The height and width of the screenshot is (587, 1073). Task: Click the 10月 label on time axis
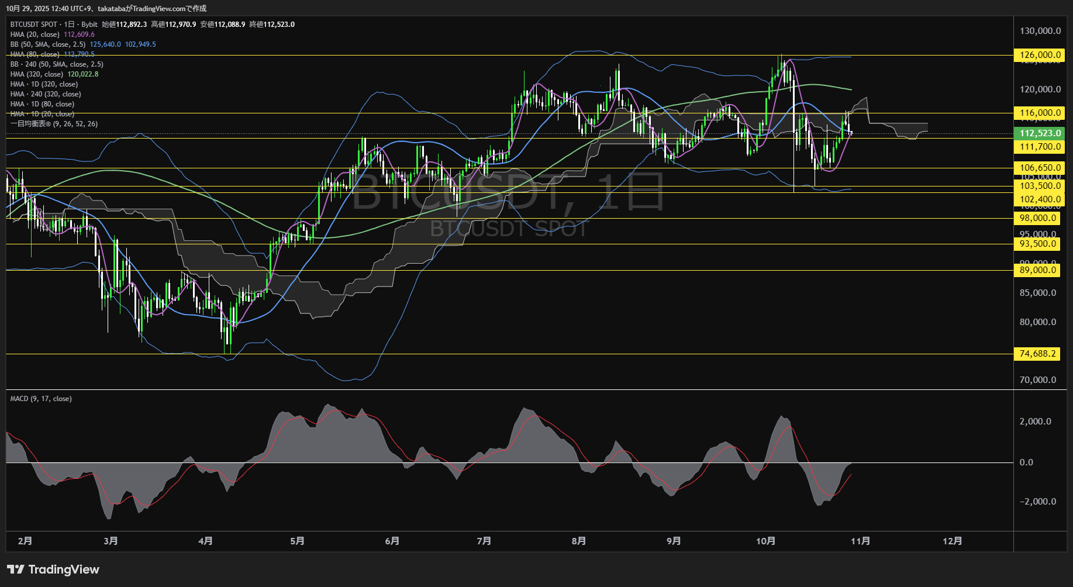[765, 541]
